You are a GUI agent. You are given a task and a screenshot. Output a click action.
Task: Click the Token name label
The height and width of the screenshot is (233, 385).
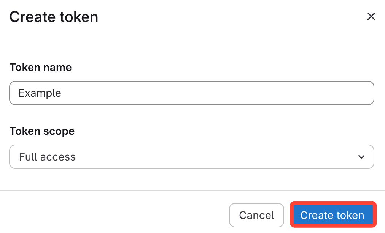(x=40, y=67)
